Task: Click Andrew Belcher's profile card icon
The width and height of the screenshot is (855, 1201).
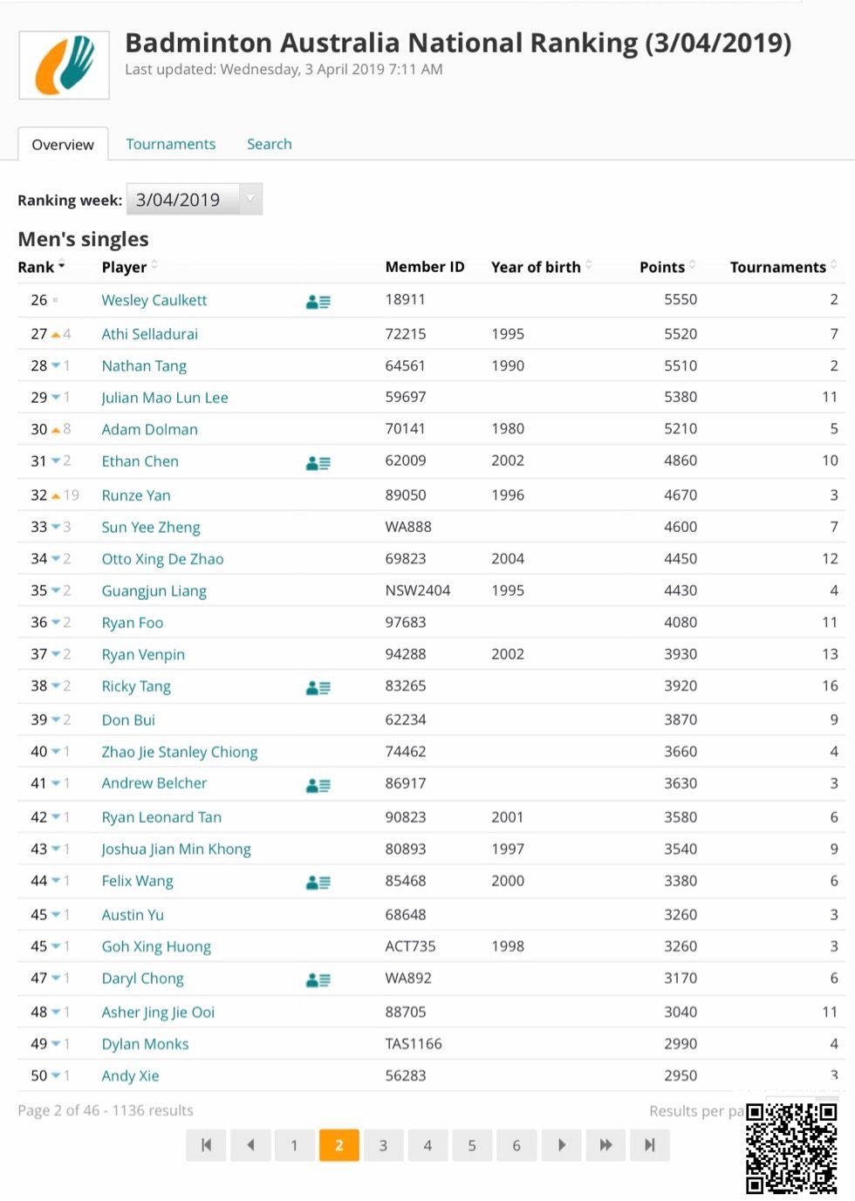Action: [x=318, y=785]
